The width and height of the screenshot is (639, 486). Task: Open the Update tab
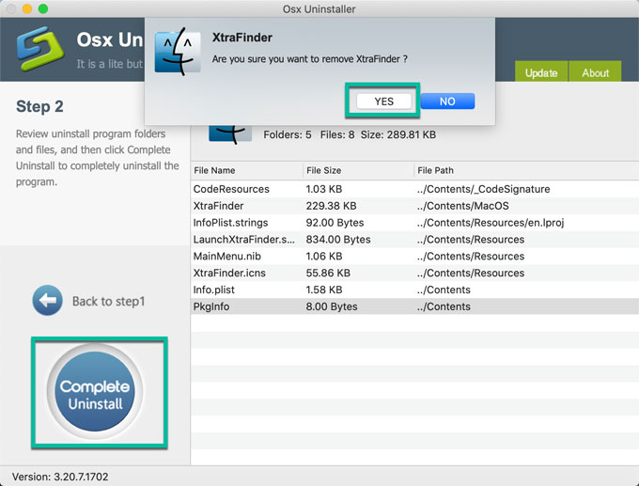pos(541,72)
